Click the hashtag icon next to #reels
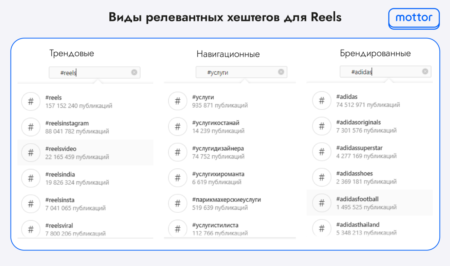This screenshot has height=266, width=450. [31, 101]
